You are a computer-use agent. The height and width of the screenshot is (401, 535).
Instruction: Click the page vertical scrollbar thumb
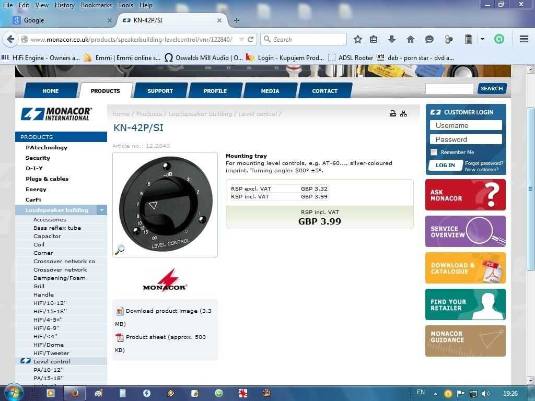(530, 189)
